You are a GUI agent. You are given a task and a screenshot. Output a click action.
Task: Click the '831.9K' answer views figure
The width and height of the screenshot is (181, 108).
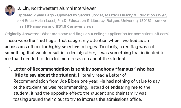pos(62,26)
